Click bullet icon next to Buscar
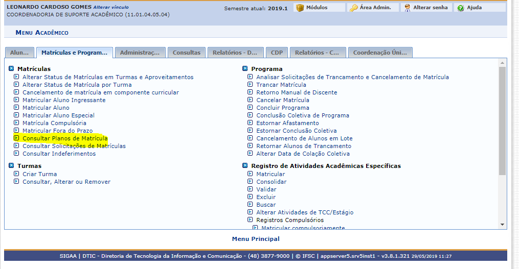The width and height of the screenshot is (519, 269). pyautogui.click(x=250, y=204)
